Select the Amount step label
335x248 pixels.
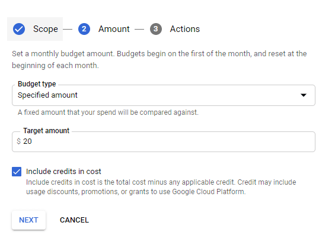tap(114, 29)
